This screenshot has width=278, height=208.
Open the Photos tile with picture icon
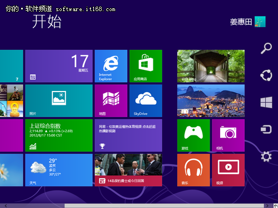pos(59,101)
